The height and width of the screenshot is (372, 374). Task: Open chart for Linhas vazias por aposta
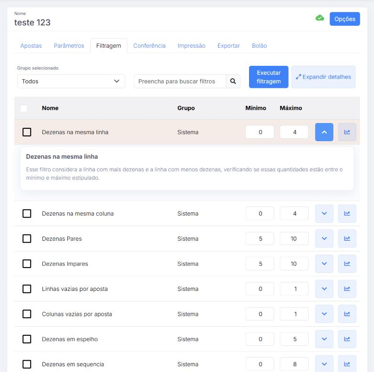click(x=347, y=289)
